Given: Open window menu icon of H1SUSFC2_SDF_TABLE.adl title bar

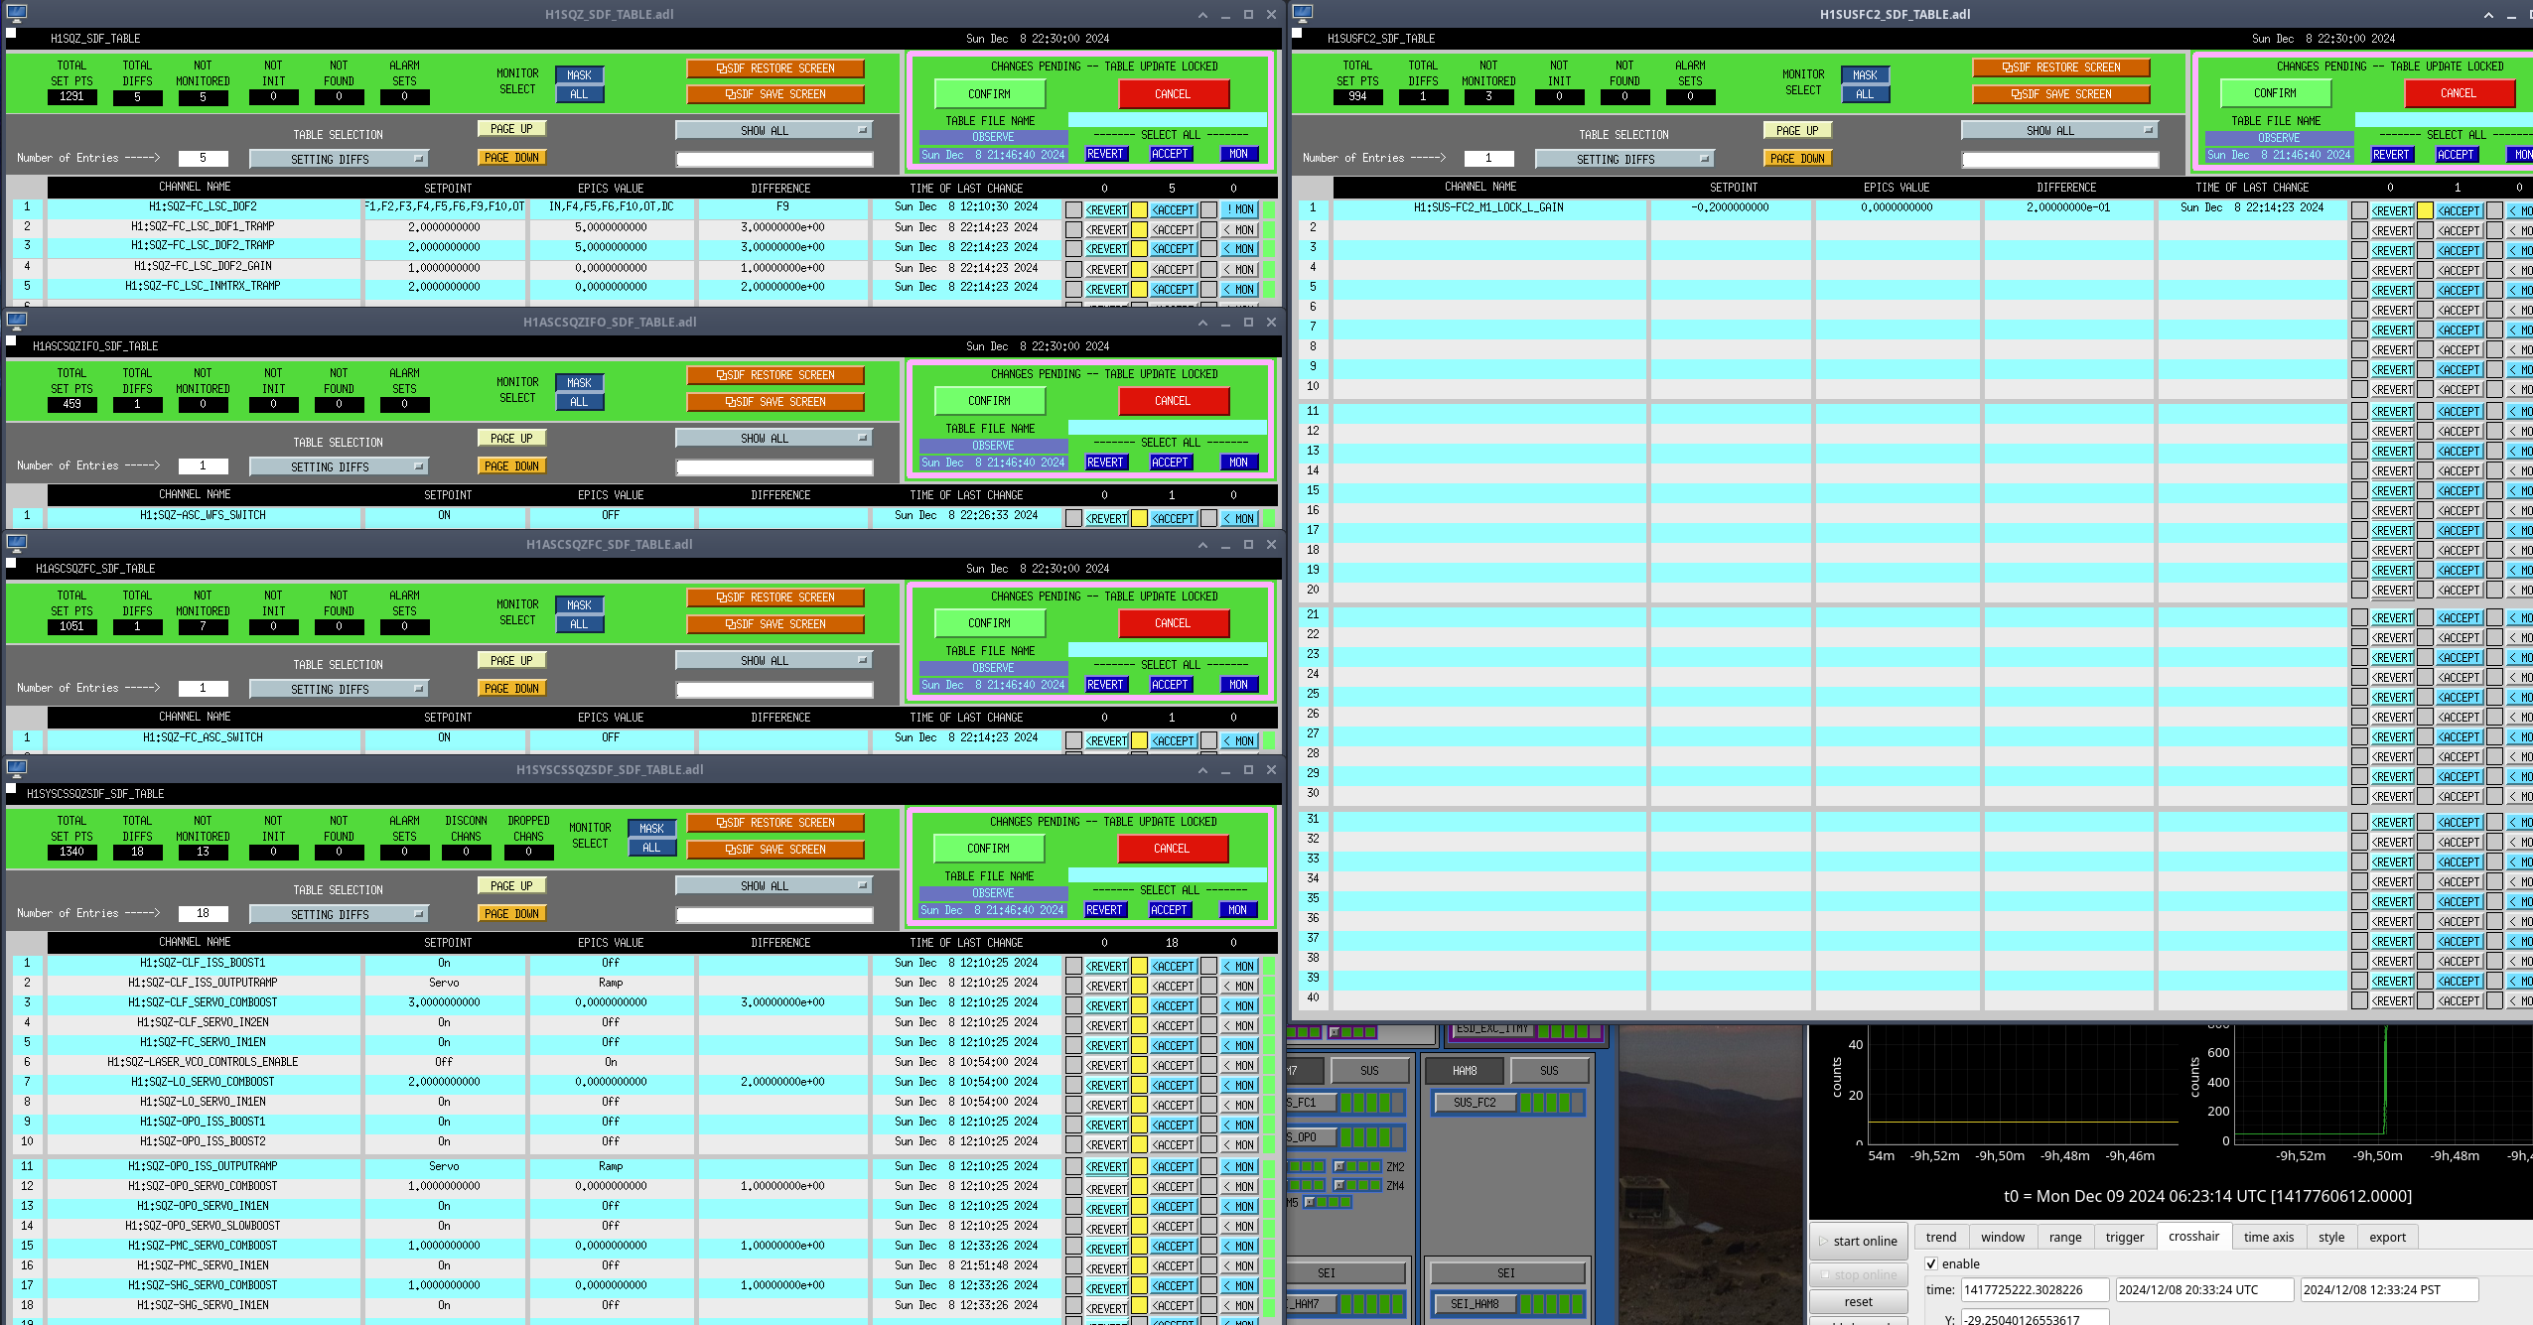Looking at the screenshot, I should (1303, 14).
